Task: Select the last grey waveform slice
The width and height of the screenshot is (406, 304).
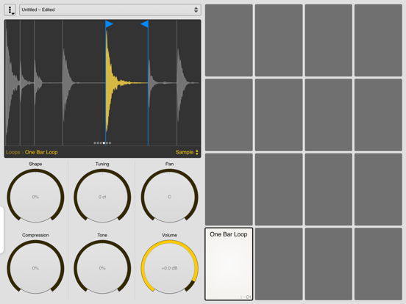Action: (188, 83)
